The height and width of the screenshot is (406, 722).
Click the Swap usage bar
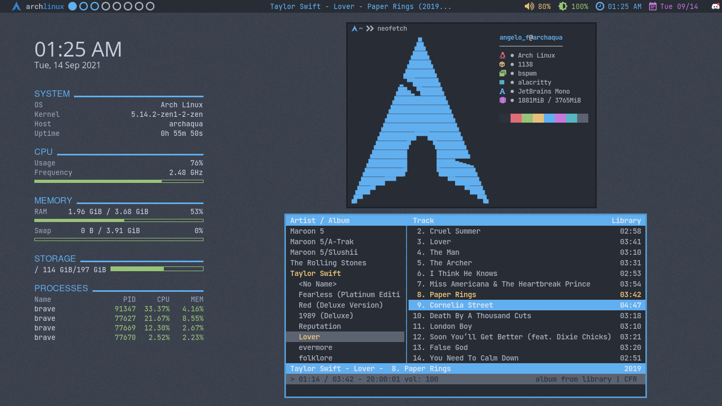coord(119,239)
